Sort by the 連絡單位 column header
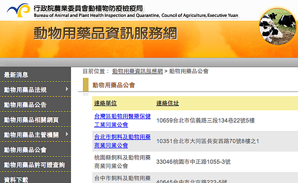Viewport: 298px width, 183px height. [x=105, y=103]
